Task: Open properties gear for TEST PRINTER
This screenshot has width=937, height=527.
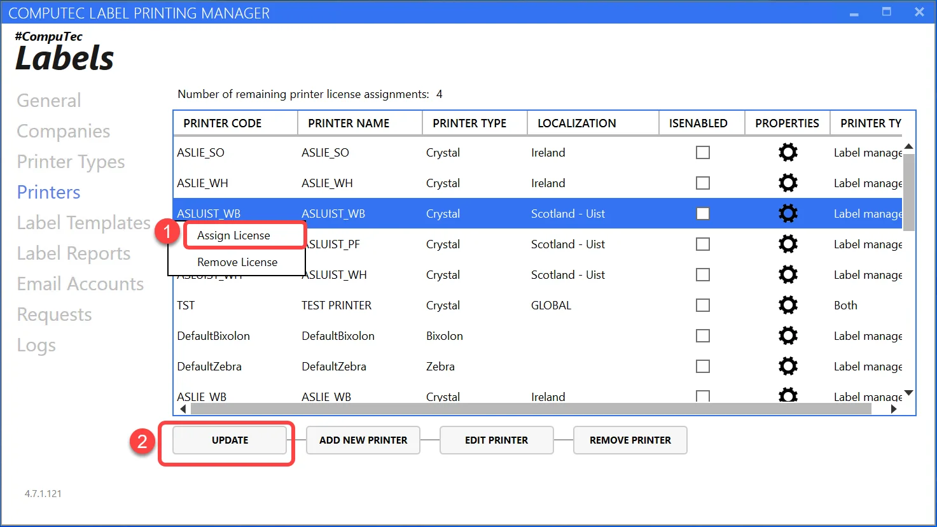Action: (x=788, y=305)
